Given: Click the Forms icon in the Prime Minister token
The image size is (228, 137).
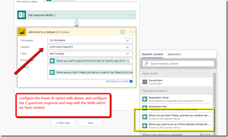Looking at the screenshot, I should click(x=52, y=61).
